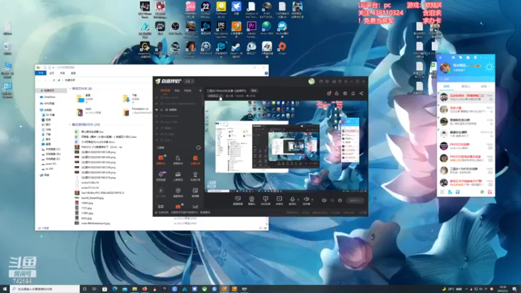Collapse the 工具箱 toolbox section
Image resolution: width=521 pixels, height=293 pixels.
coord(199,148)
